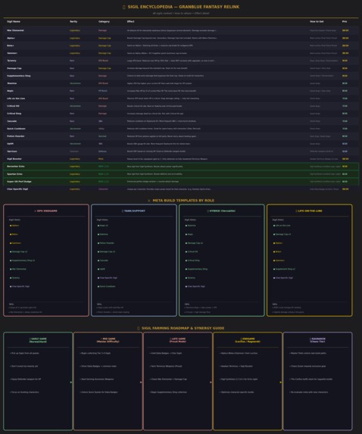This screenshot has height=434, width=362.
Task: Select the Sigil Booster sigil name cell
Action: click(14, 159)
